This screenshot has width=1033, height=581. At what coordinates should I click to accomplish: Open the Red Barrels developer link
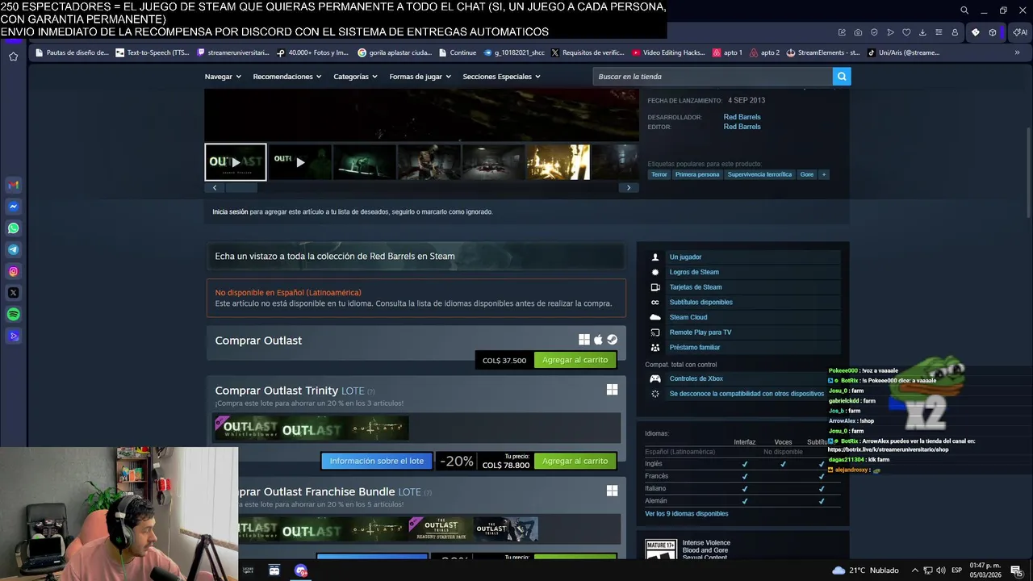742,117
